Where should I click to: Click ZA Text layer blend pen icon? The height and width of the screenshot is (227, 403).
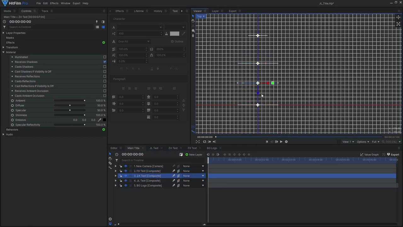(173, 176)
